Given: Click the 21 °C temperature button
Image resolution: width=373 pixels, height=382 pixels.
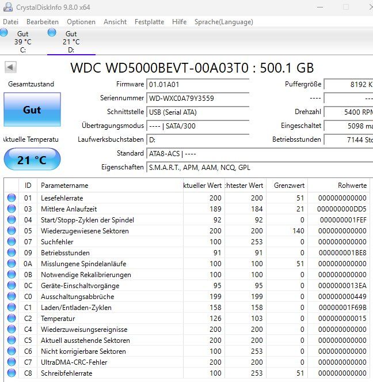Looking at the screenshot, I should (x=32, y=160).
